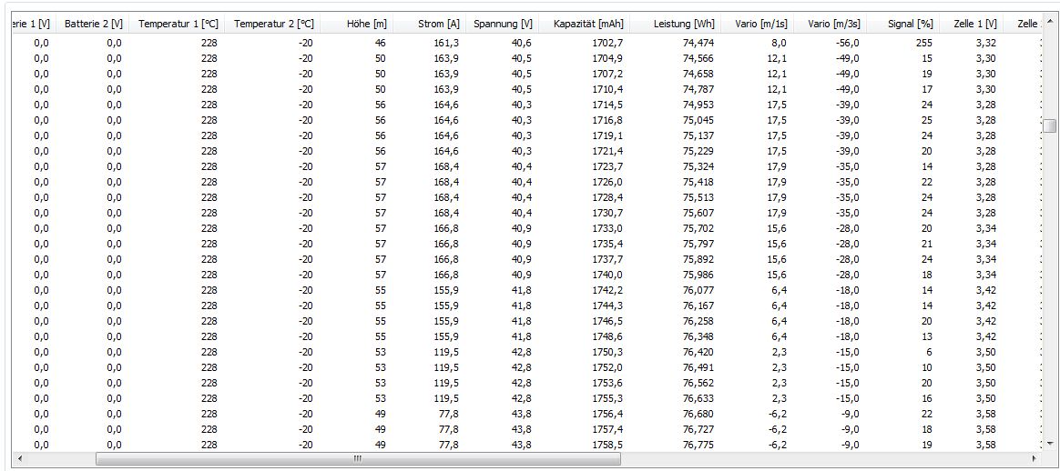The width and height of the screenshot is (1060, 471).
Task: Click the horizontal scrollbar thumb
Action: pyautogui.click(x=357, y=459)
